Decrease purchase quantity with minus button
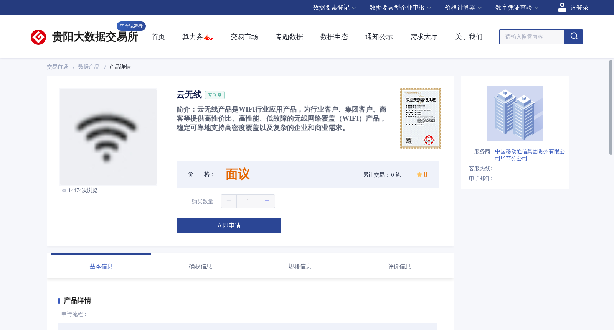614x330 pixels. point(229,201)
